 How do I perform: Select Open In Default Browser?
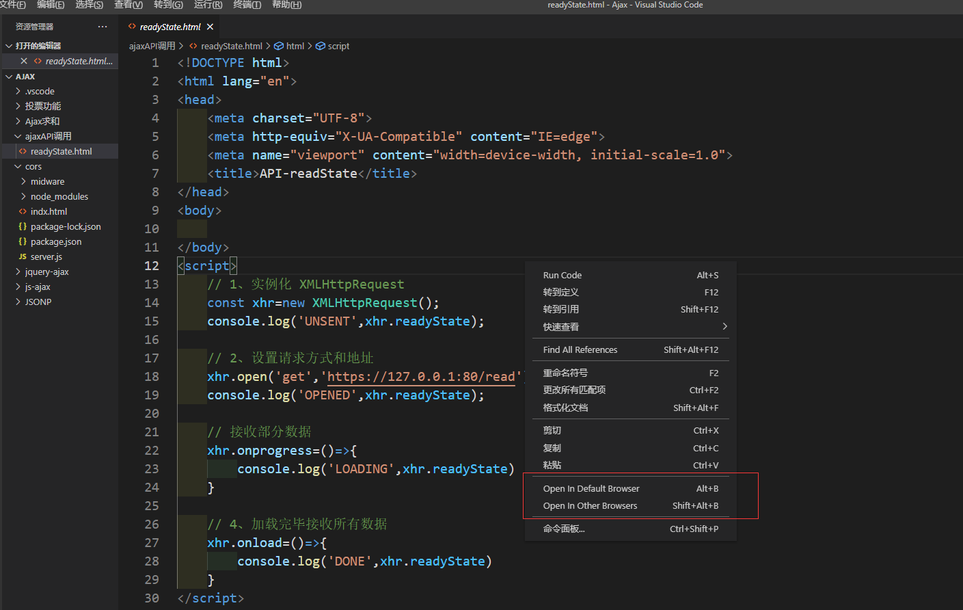631,488
